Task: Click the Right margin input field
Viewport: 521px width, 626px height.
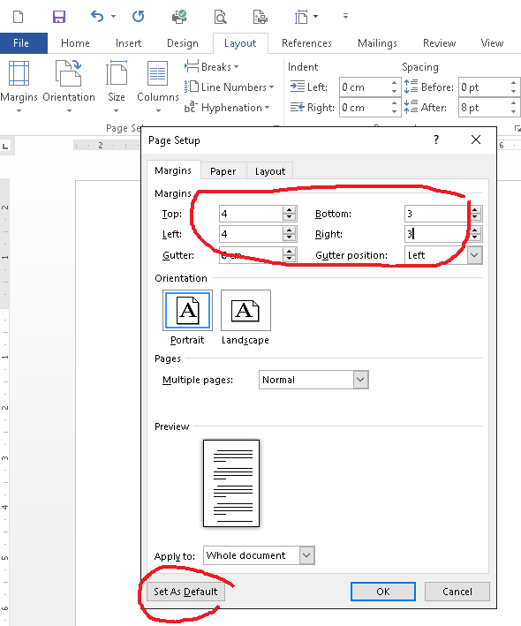Action: (x=437, y=234)
